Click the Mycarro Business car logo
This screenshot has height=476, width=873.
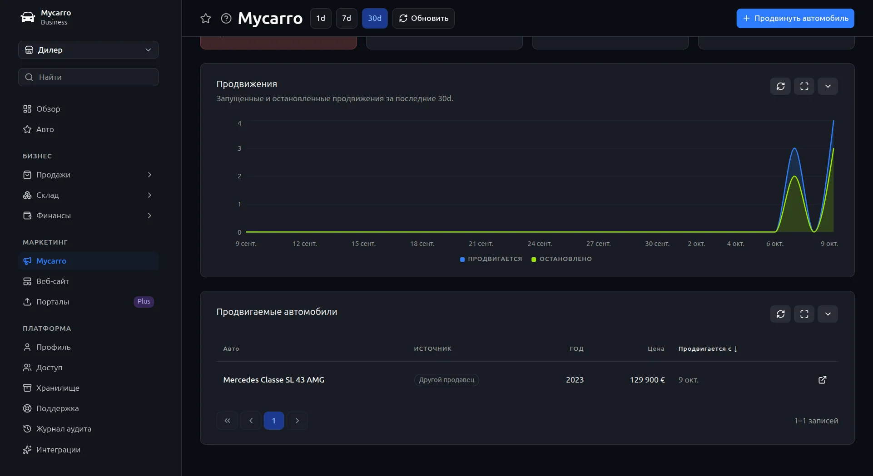[28, 17]
